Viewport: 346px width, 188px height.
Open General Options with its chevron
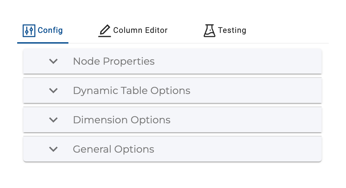click(53, 149)
